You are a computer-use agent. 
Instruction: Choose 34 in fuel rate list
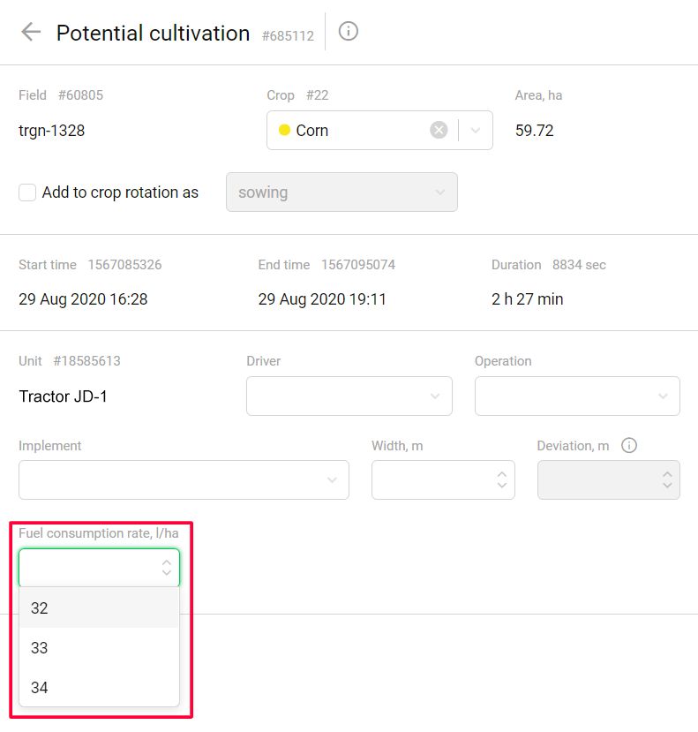click(x=99, y=687)
